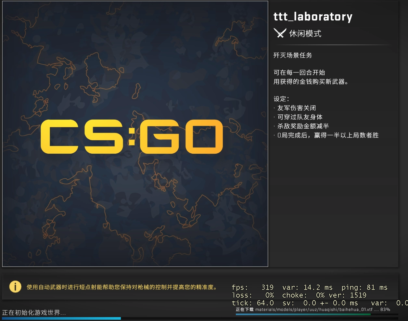Click the 可在每一回合开始 description line
Screen dimensions: 408x321
click(x=299, y=72)
